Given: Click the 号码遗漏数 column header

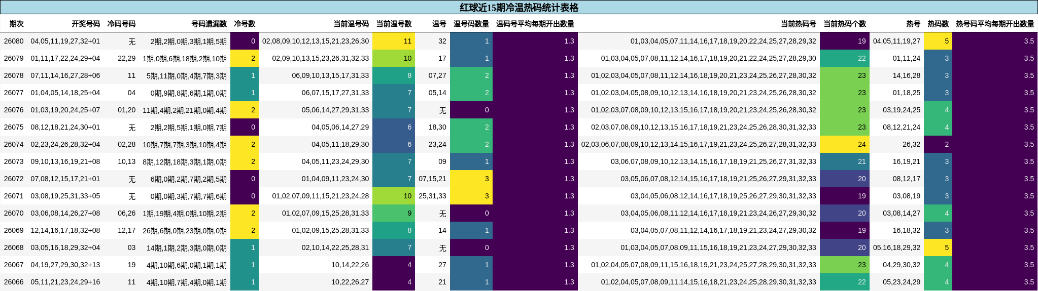Looking at the screenshot, I should [x=209, y=24].
